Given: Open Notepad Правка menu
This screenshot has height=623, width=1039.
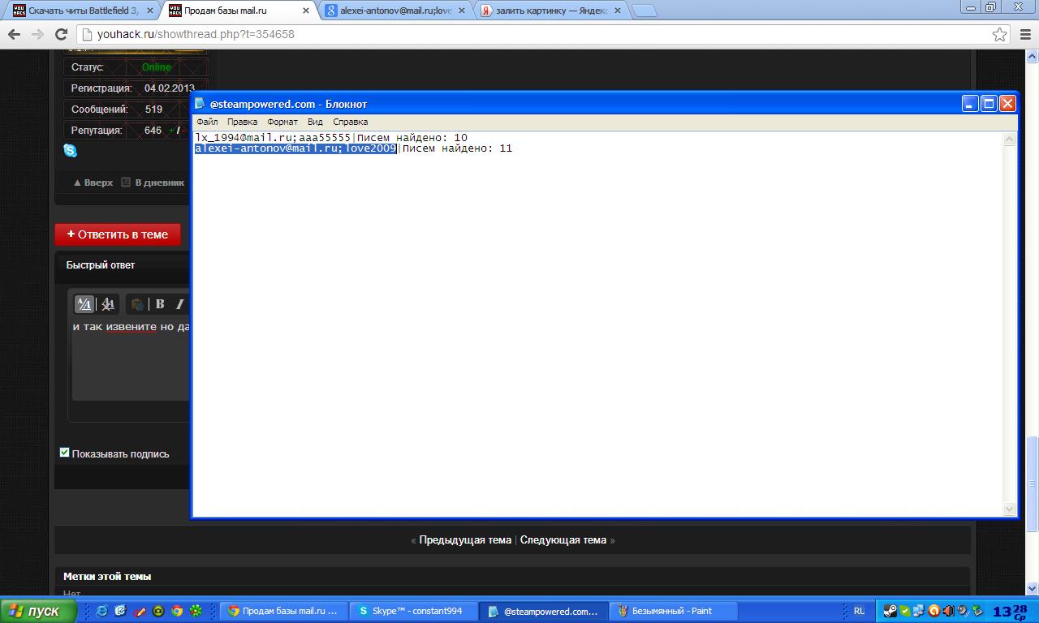Looking at the screenshot, I should point(242,122).
